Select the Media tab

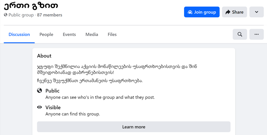[x=92, y=34]
